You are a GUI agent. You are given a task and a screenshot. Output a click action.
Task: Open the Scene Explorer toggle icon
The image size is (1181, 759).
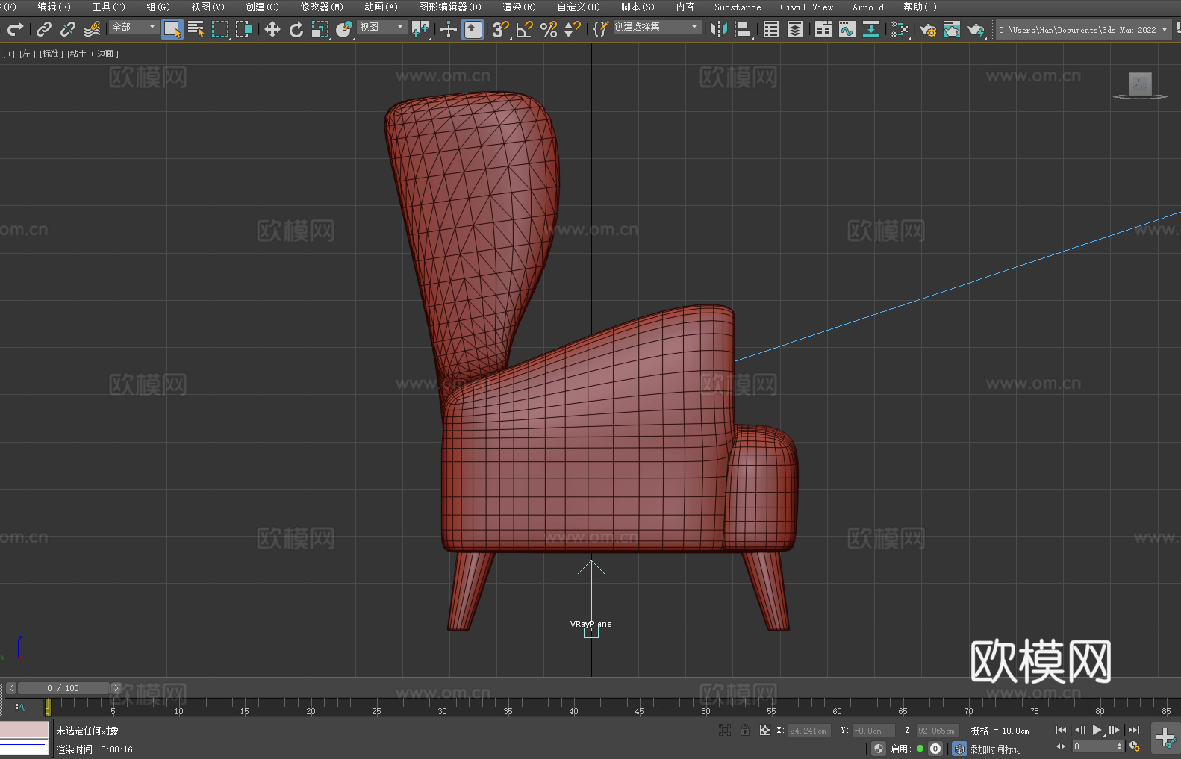pyautogui.click(x=771, y=29)
